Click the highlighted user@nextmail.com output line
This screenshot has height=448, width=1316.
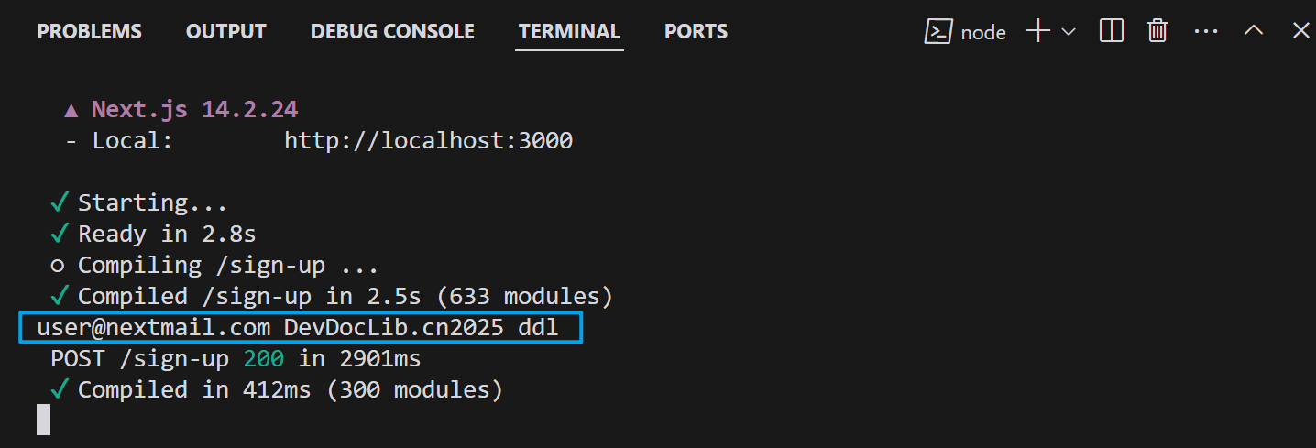[301, 327]
